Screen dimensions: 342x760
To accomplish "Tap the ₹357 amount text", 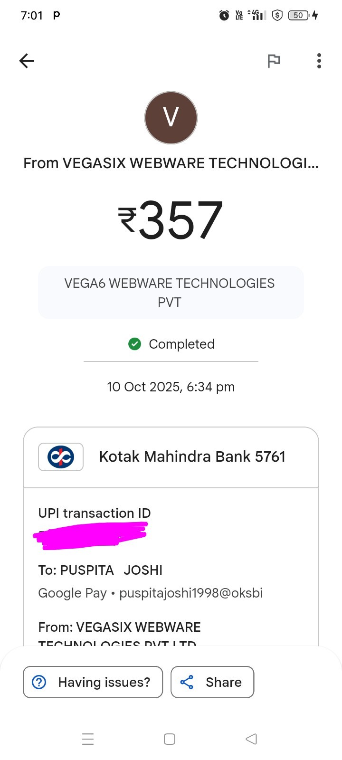I will [x=171, y=219].
